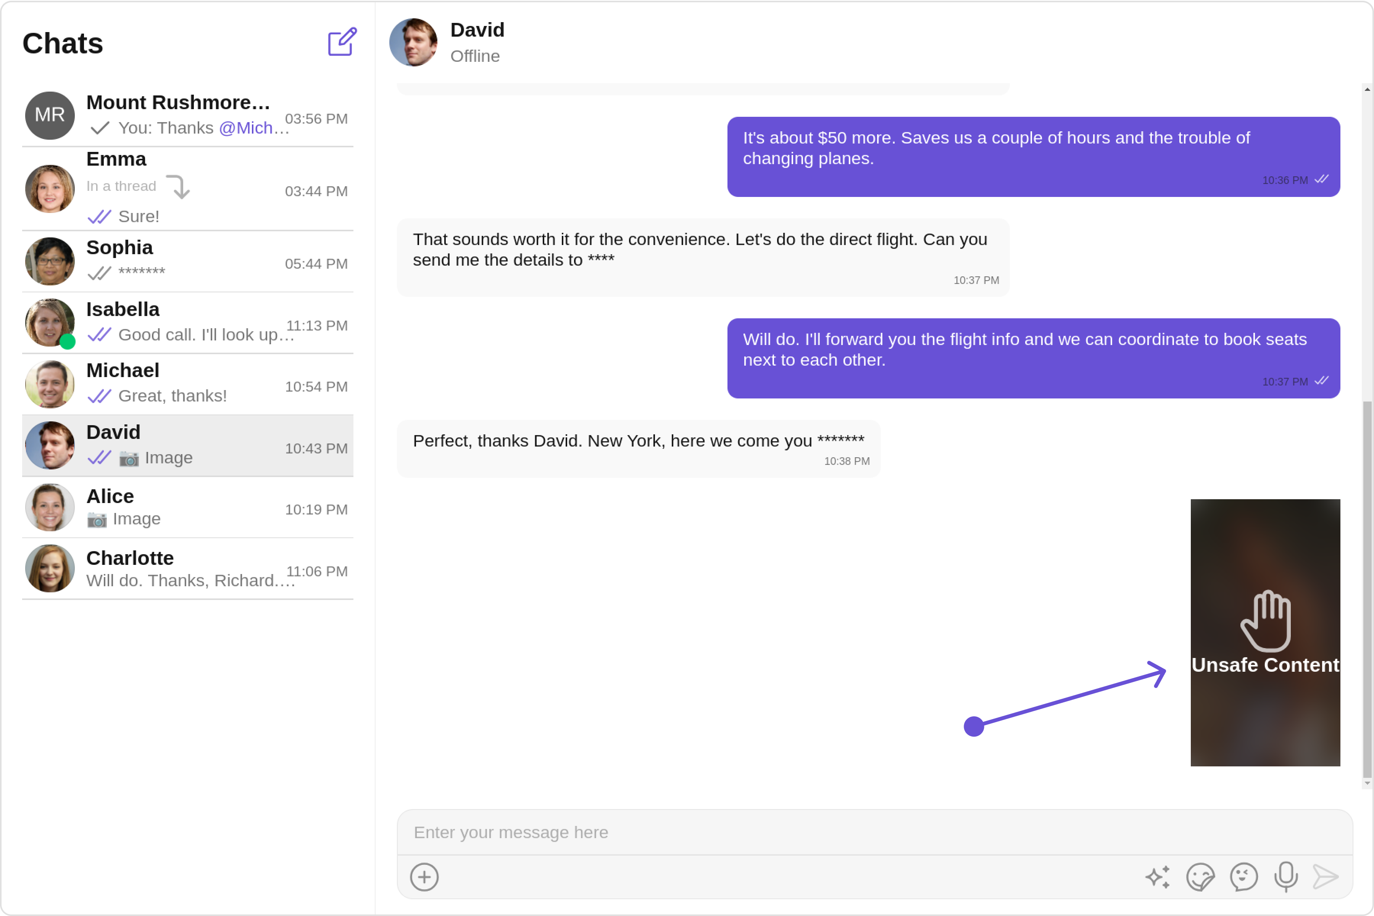Screen dimensions: 1374x916
Task: Click David's avatar in chat header
Action: coord(413,42)
